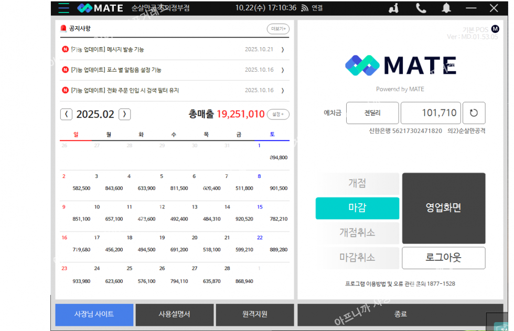Click the phone call icon in header
The image size is (514, 331).
pos(421,8)
